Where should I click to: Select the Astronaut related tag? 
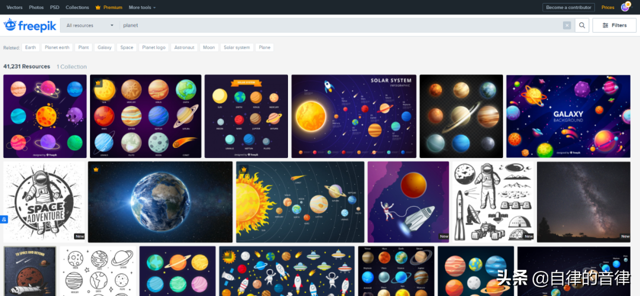tap(184, 47)
